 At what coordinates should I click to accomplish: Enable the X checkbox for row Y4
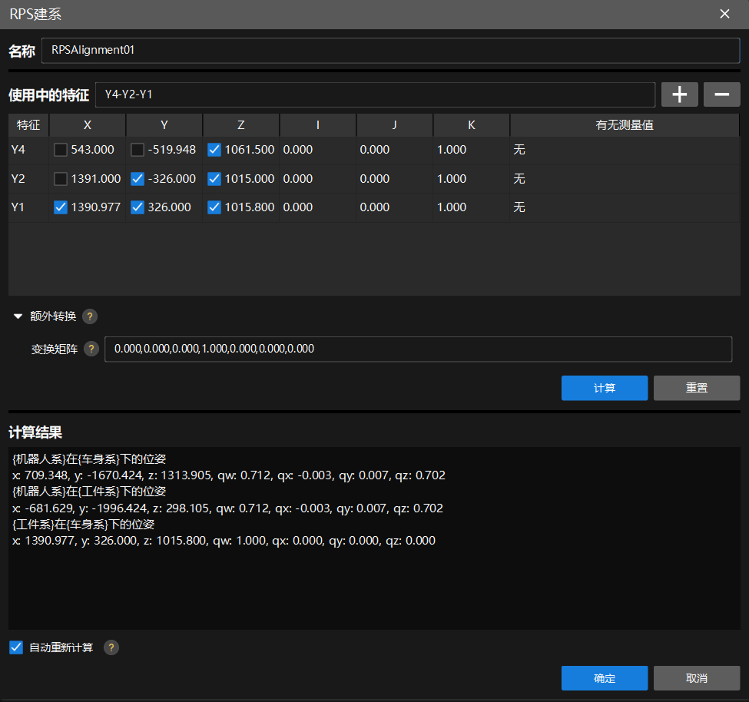(x=61, y=150)
